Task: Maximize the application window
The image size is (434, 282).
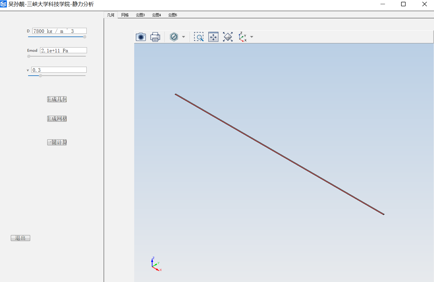Action: pos(403,4)
